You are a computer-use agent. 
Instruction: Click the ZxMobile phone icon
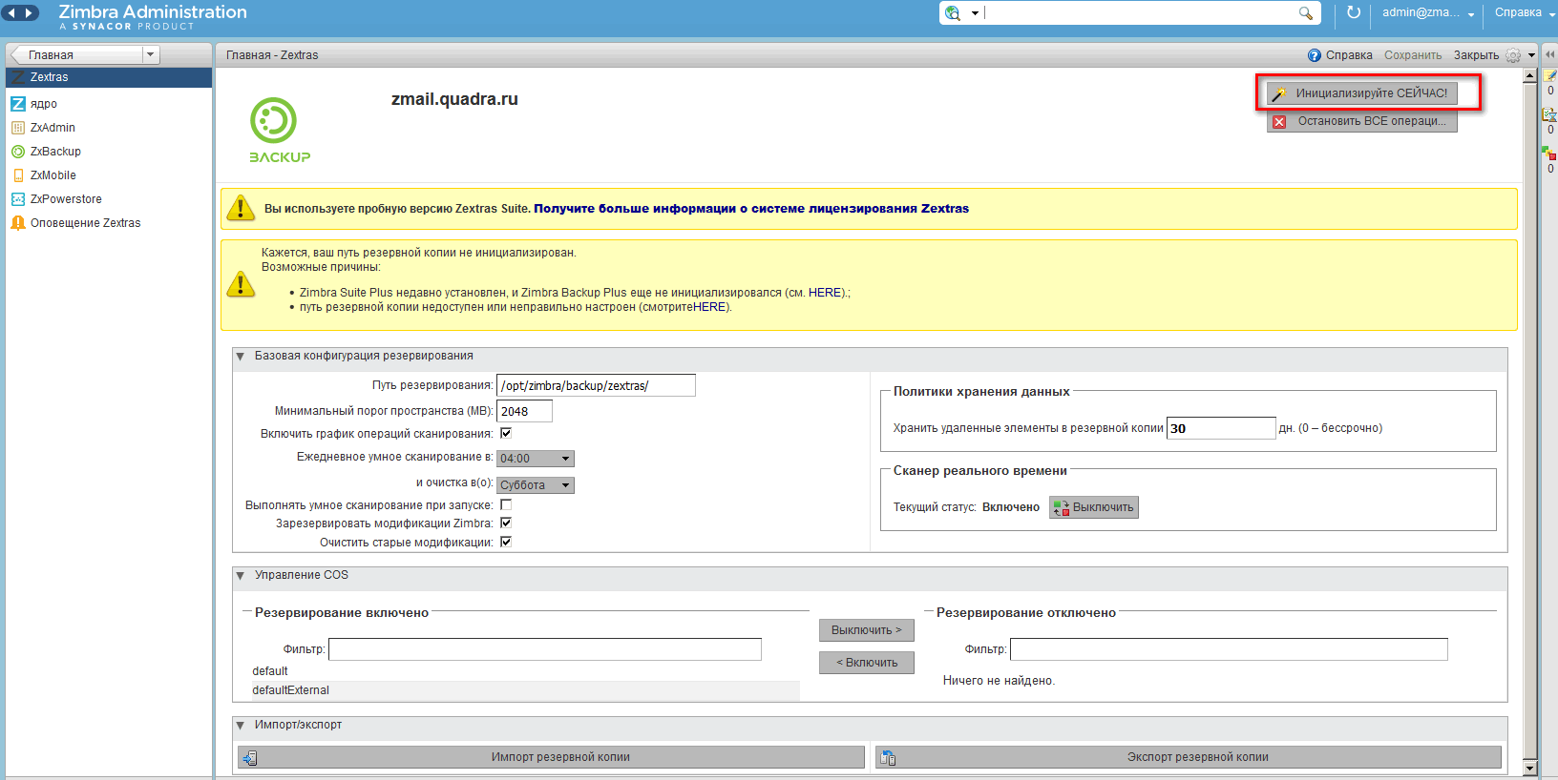point(17,175)
